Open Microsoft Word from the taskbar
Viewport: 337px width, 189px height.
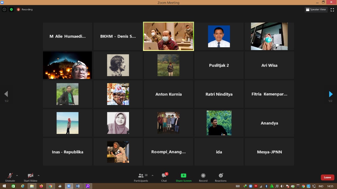pos(78,186)
